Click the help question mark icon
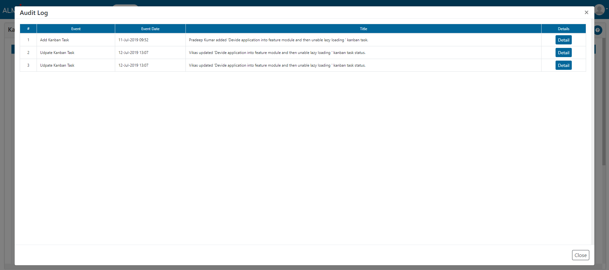The image size is (609, 270). (598, 30)
